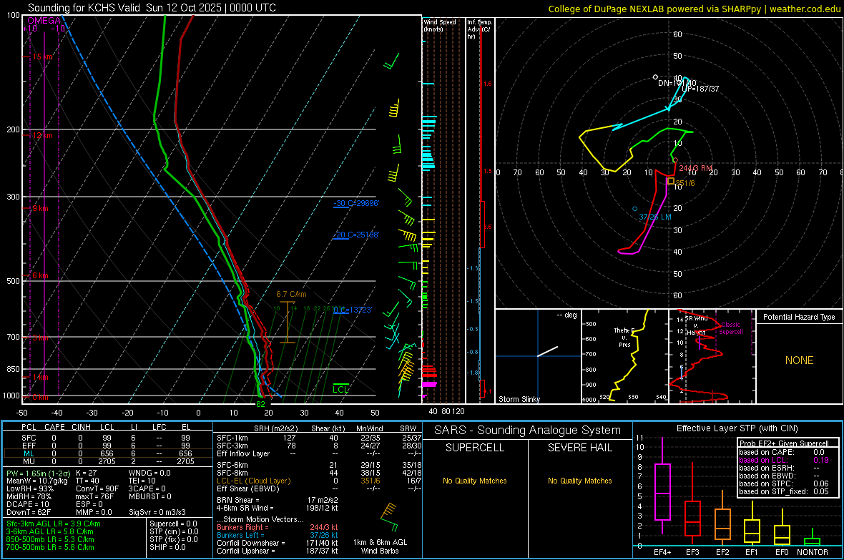The height and width of the screenshot is (560, 844).
Task: Click the sounding title for KCHS
Action: point(152,8)
